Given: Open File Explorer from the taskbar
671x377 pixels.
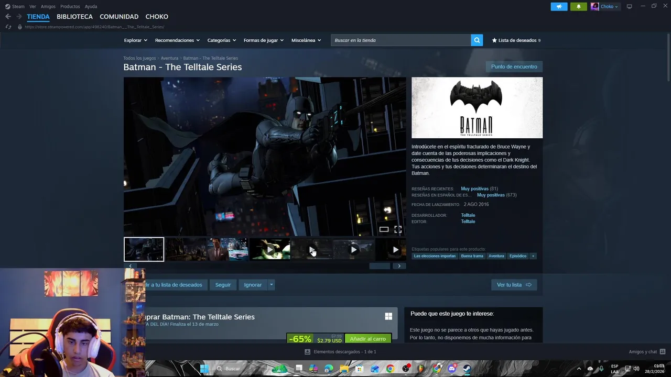Looking at the screenshot, I should click(344, 369).
